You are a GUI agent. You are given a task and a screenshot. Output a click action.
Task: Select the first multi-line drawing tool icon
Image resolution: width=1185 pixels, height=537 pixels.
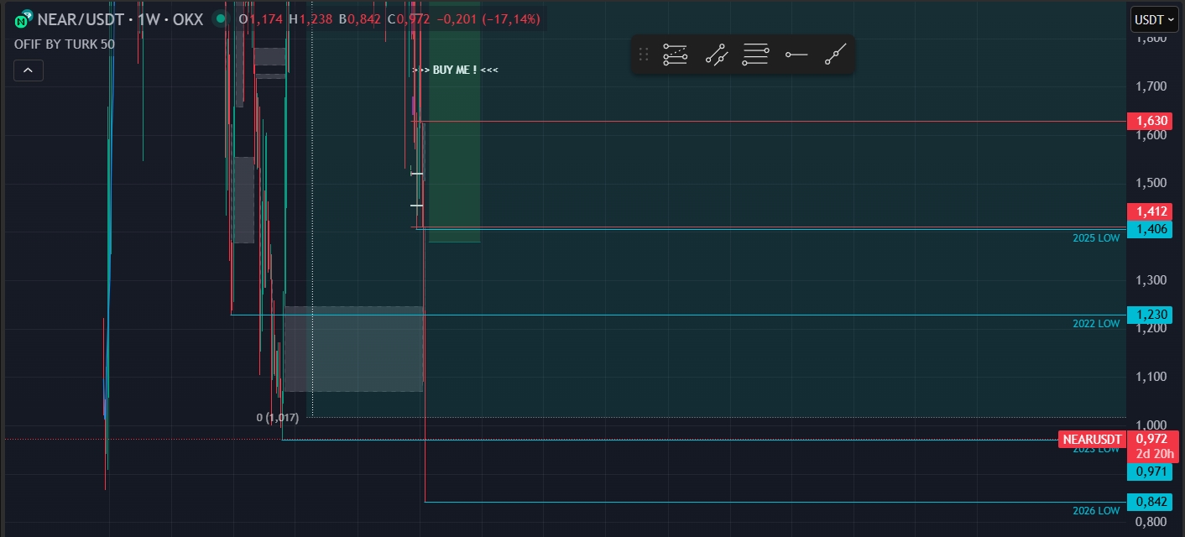[675, 55]
